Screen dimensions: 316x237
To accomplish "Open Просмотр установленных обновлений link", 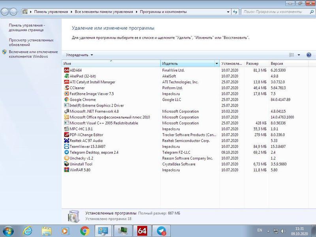I will point(31,42).
